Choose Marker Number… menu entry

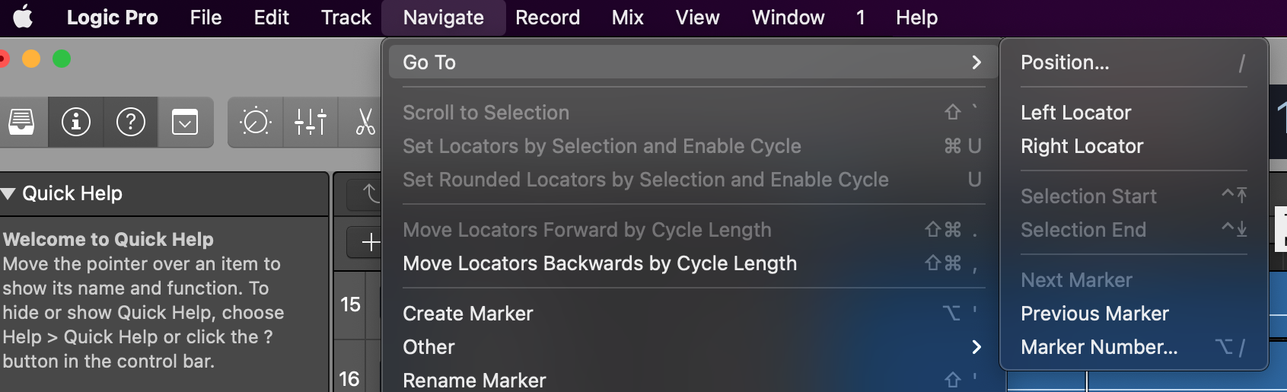click(1099, 347)
